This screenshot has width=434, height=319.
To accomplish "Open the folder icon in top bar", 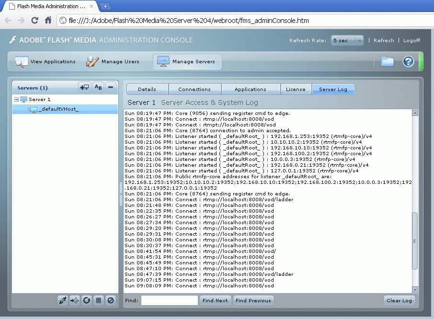I will [x=387, y=61].
